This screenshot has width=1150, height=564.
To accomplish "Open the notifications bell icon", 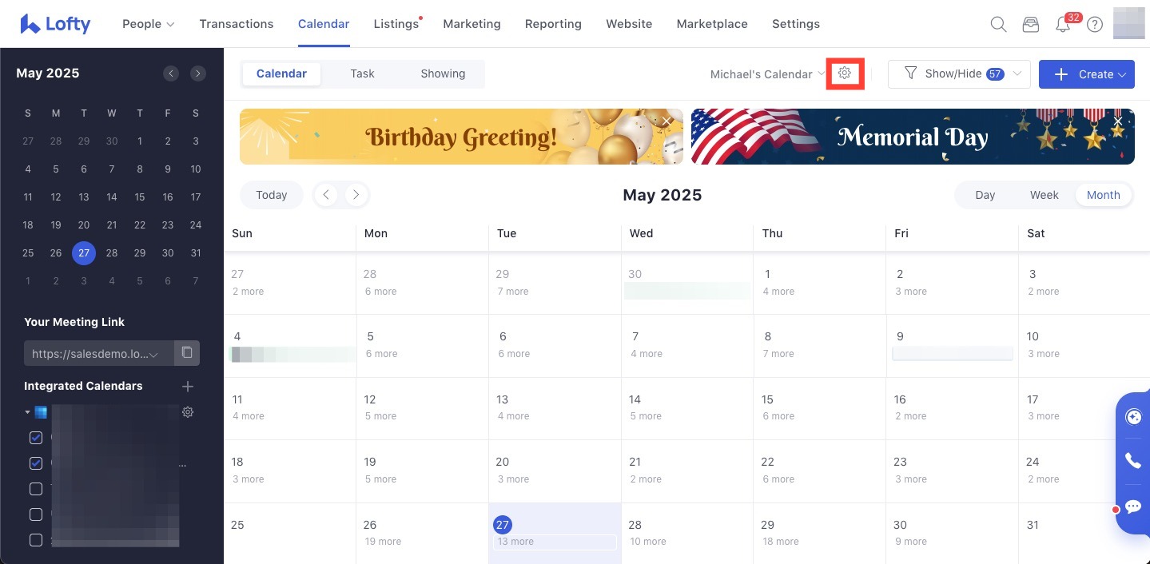I will pos(1063,25).
